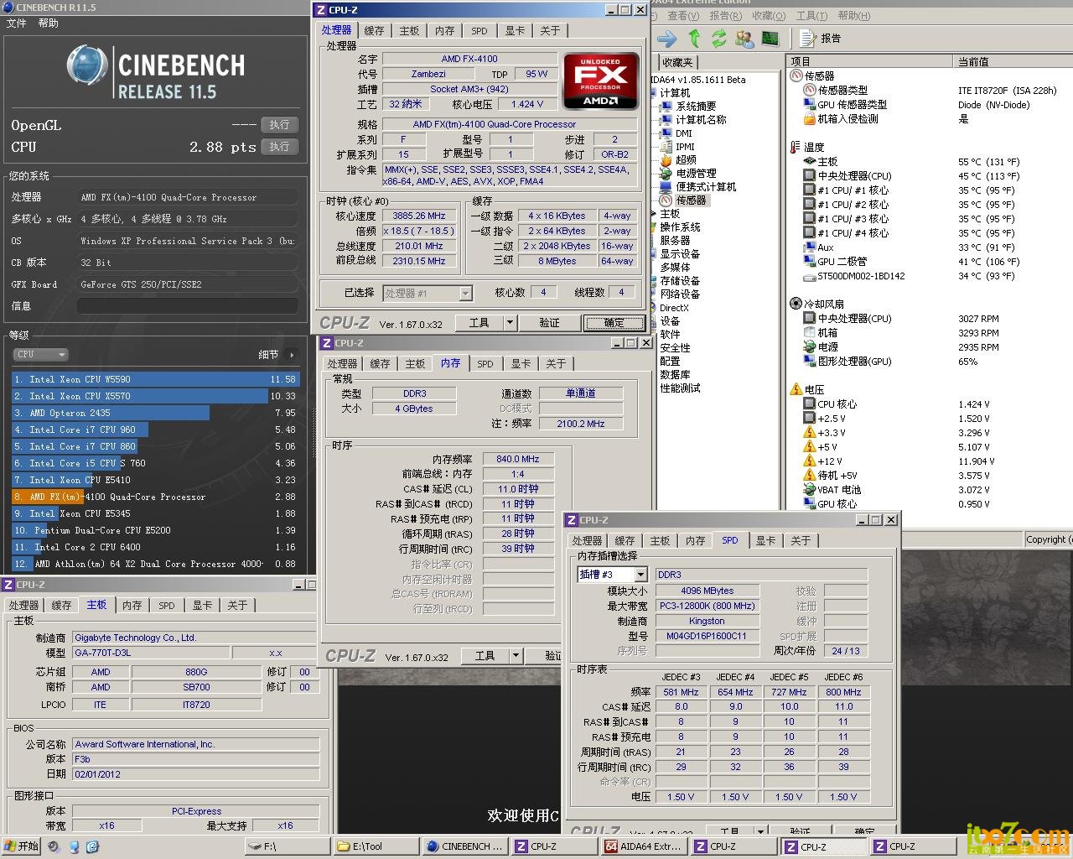Select 操作系统 in the AIDA64 tree
This screenshot has height=859, width=1073.
coord(680,227)
